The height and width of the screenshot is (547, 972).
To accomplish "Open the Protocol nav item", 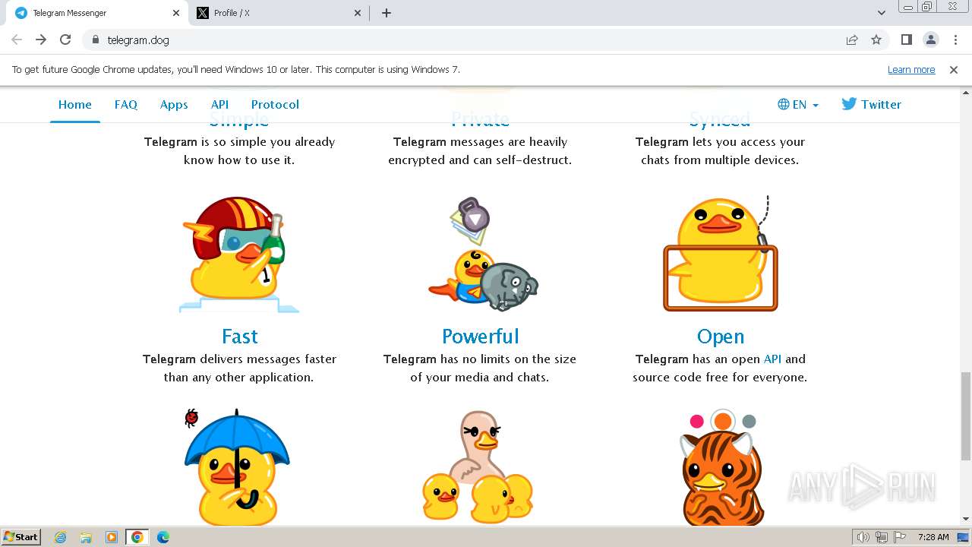I will pos(275,105).
